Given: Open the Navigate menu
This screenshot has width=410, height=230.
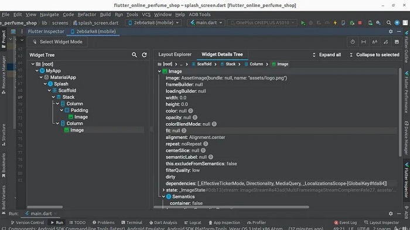Looking at the screenshot, I should point(49,15).
